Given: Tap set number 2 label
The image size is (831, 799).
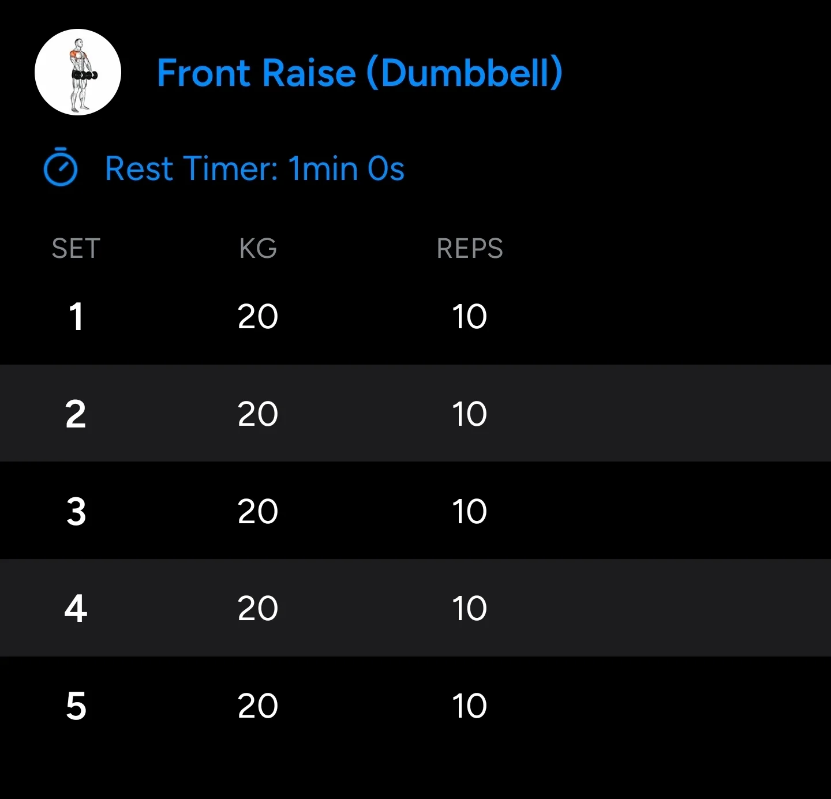Looking at the screenshot, I should [76, 414].
